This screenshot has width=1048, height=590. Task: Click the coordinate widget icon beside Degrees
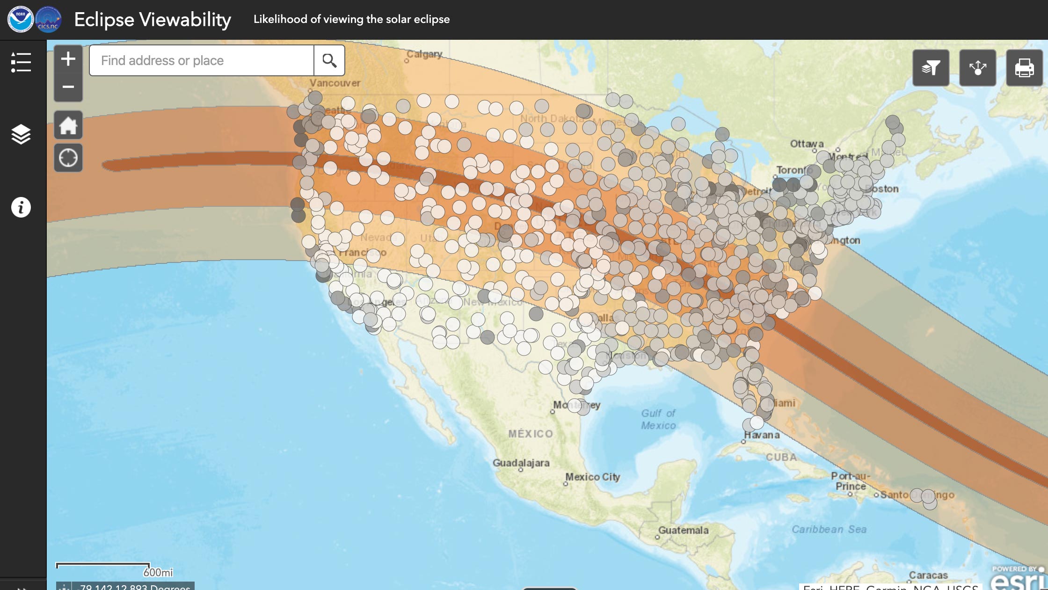tap(64, 587)
